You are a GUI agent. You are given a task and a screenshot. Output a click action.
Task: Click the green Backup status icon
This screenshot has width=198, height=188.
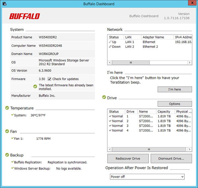7,155
